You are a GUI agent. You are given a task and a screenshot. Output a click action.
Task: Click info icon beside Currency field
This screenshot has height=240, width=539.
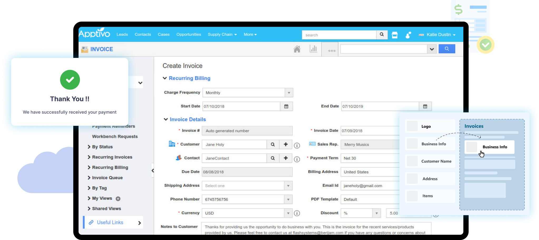coord(297,213)
